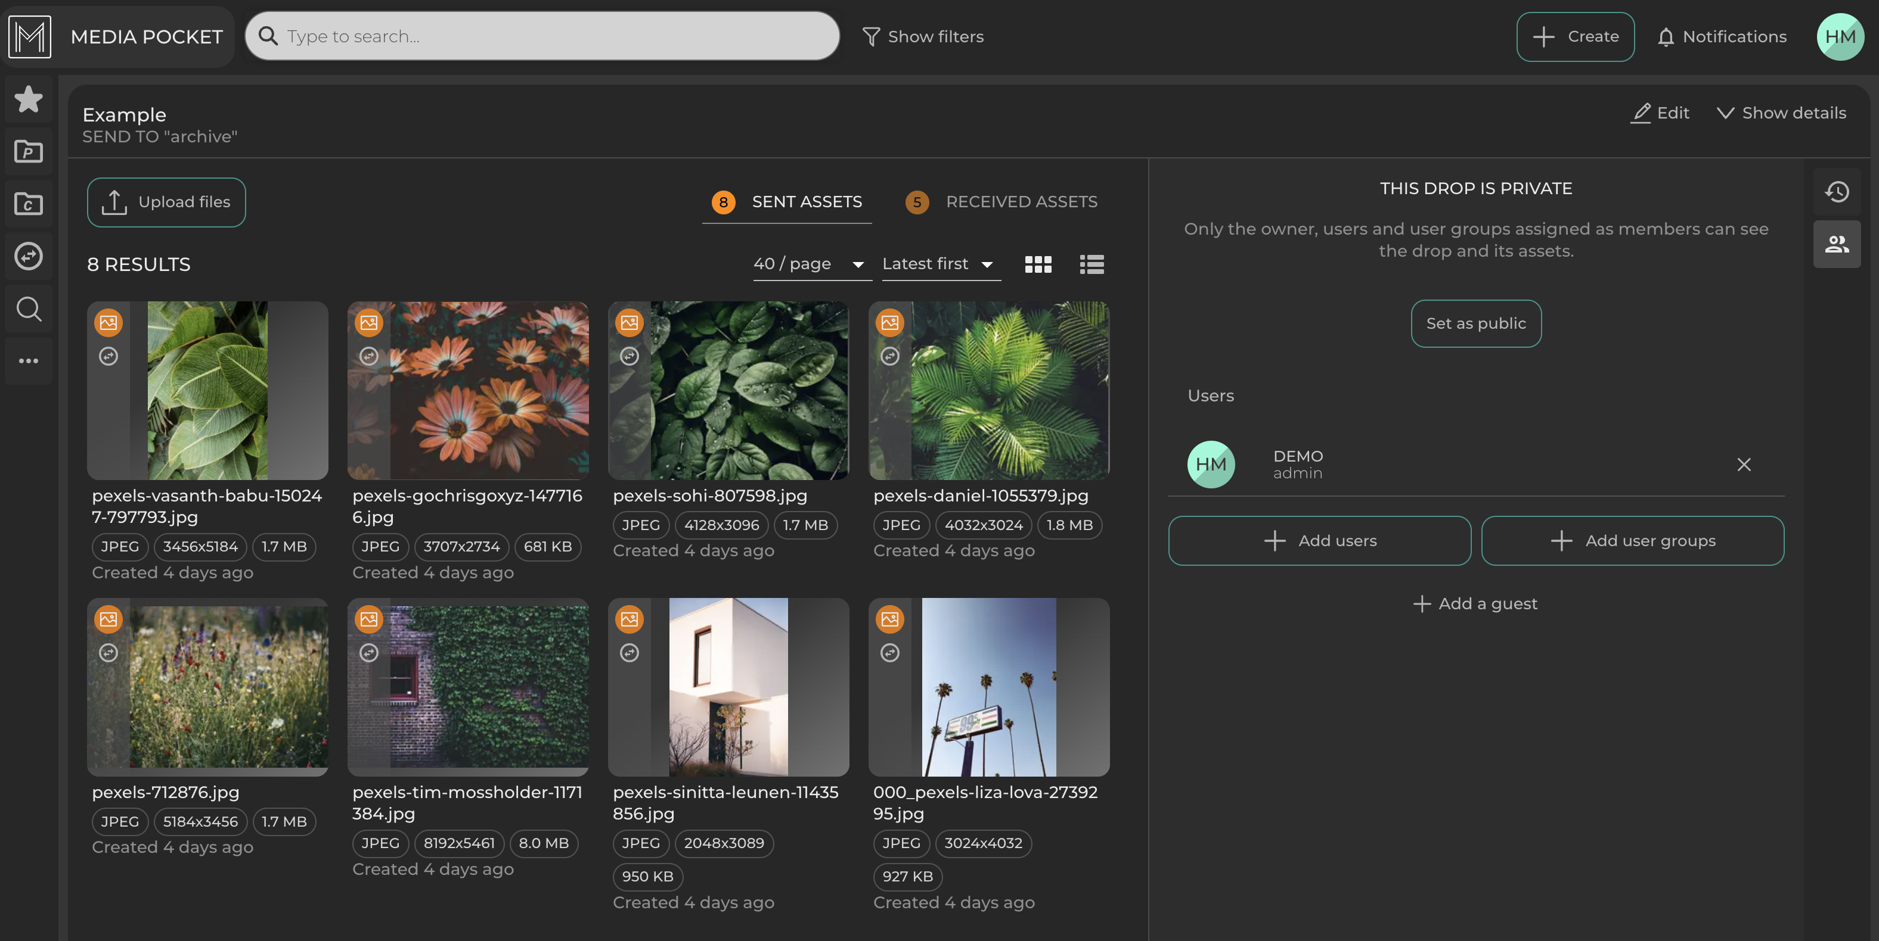Click the Upload files button

coord(166,202)
